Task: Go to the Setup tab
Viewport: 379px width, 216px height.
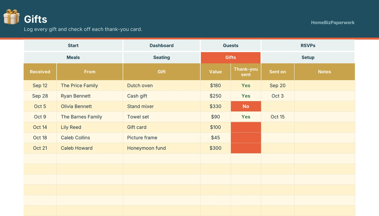Action: click(x=308, y=57)
